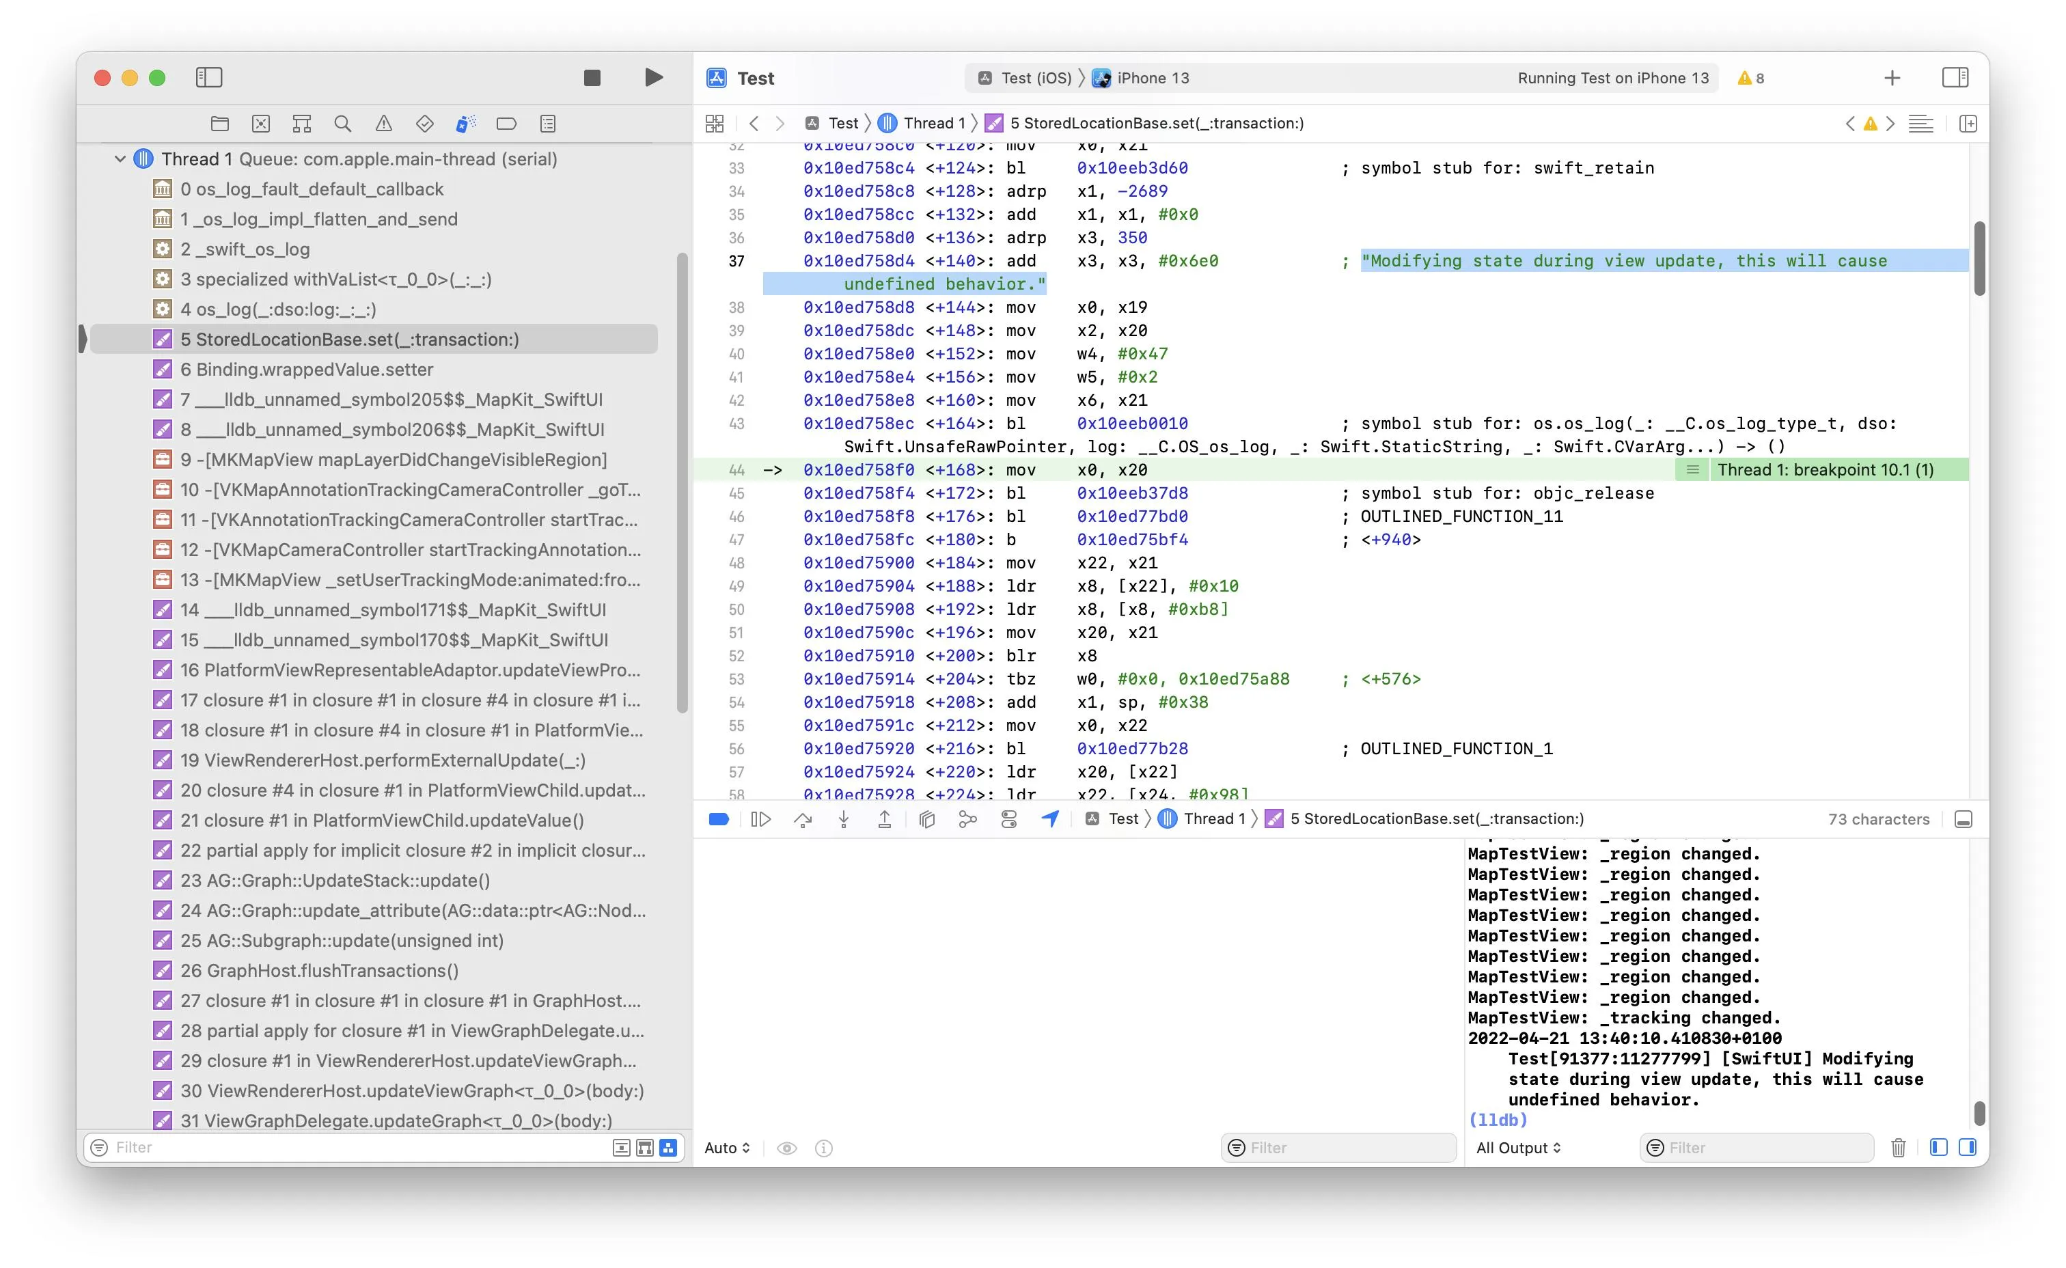The image size is (2066, 1268).
Task: Click the navigator Filter text field
Action: (352, 1147)
